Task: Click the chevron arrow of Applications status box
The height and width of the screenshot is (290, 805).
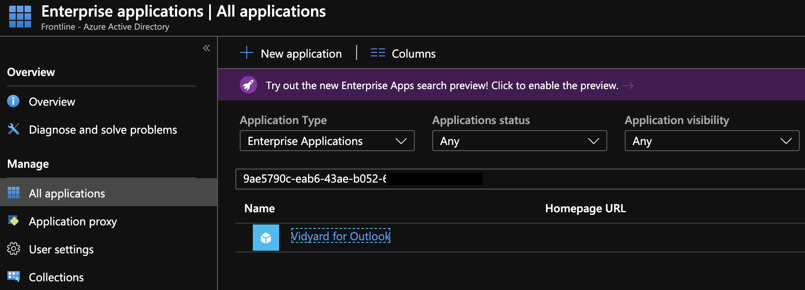Action: 594,141
